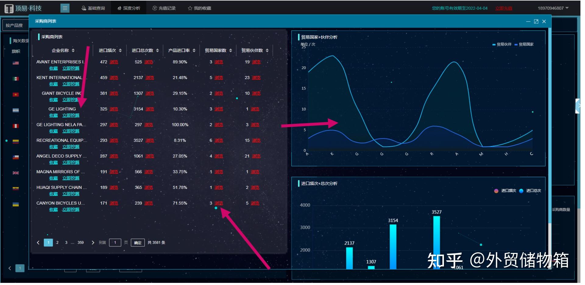Click 收藏 under AVANT ENTERPRISES

54,68
